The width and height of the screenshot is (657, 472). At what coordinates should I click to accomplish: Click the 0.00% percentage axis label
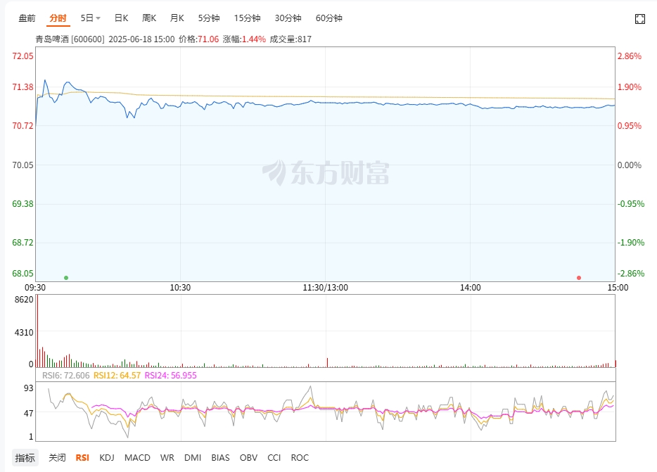click(x=630, y=165)
